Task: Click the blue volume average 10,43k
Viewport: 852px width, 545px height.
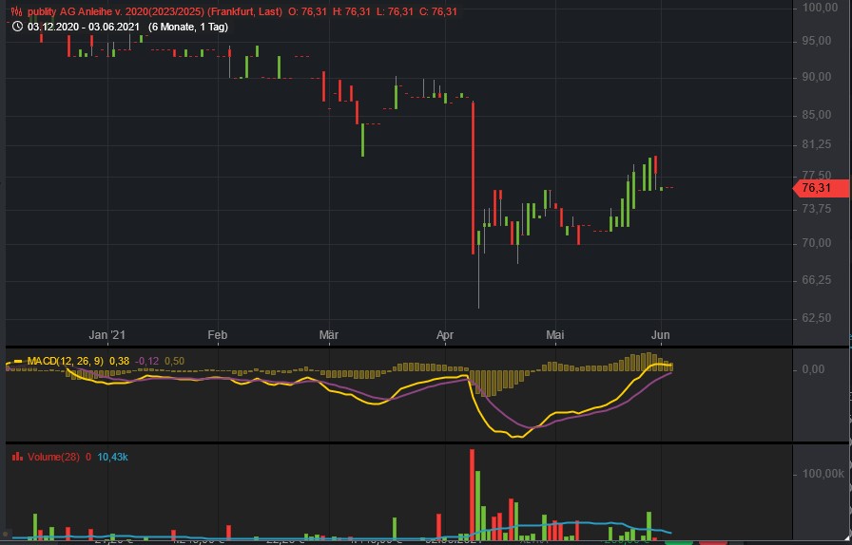Action: 112,457
